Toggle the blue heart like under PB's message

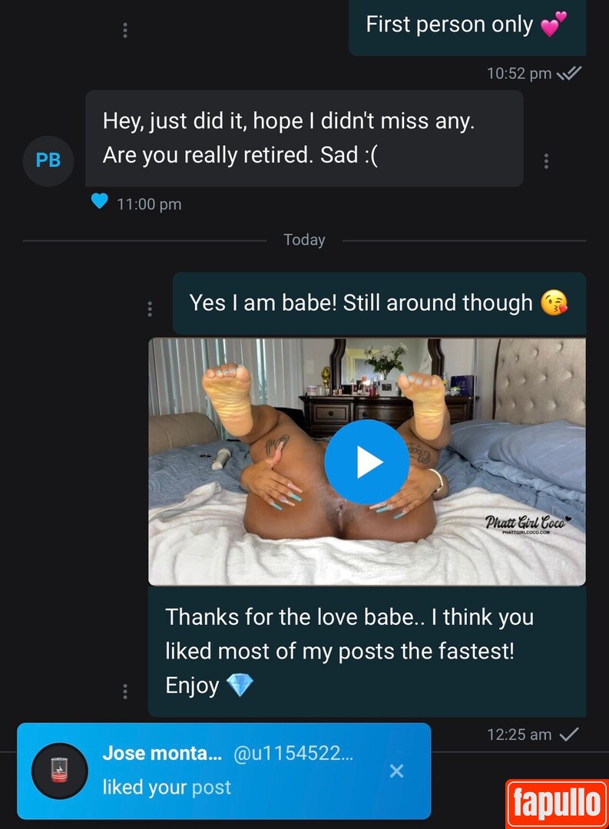point(99,201)
